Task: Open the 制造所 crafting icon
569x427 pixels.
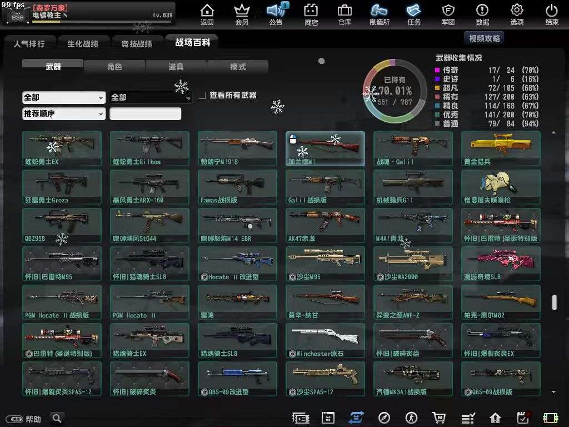Action: tap(379, 13)
